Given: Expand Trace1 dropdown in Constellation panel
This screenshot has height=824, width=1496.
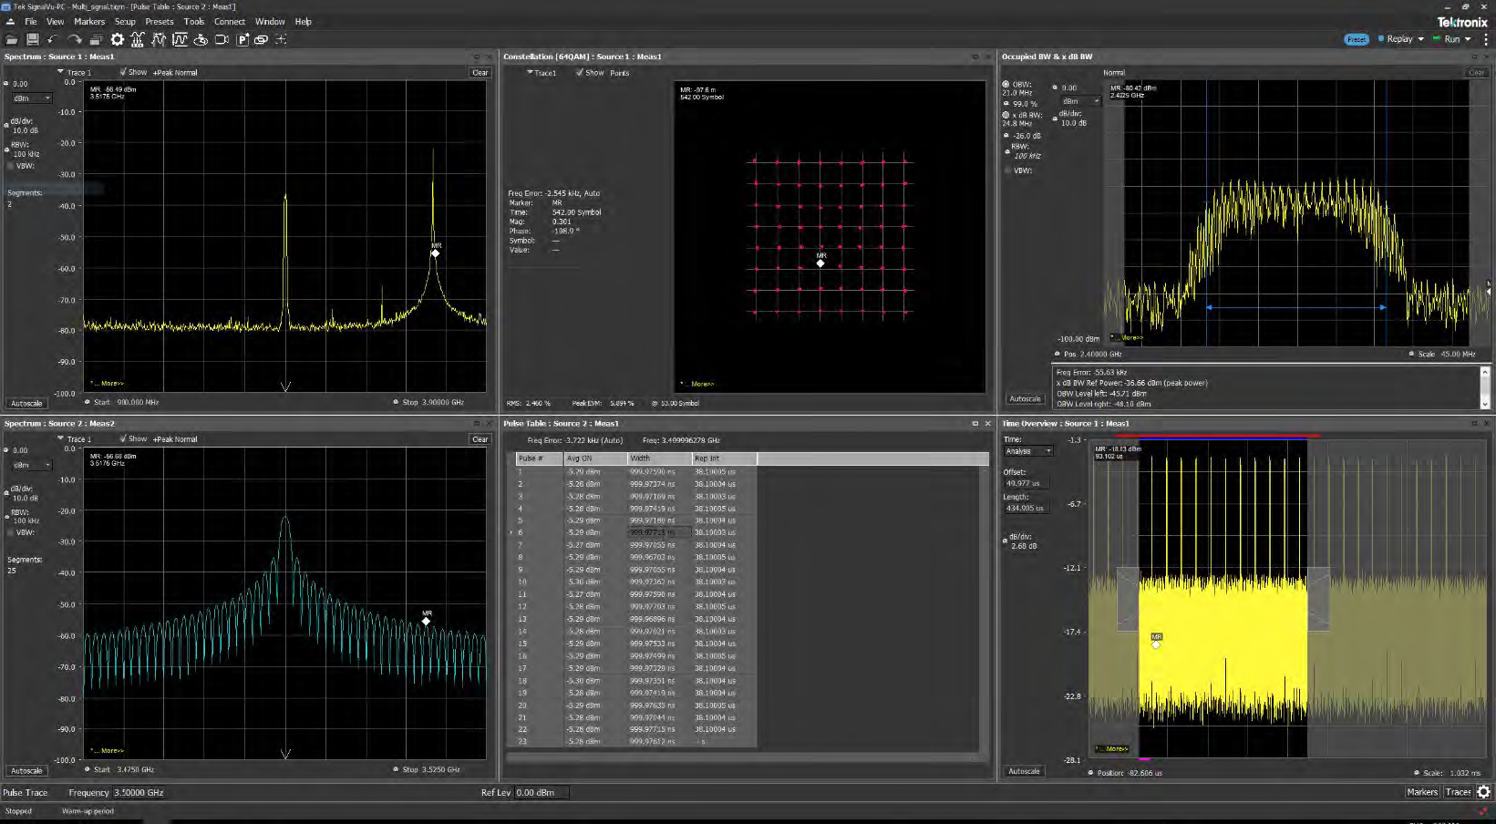Looking at the screenshot, I should pos(530,72).
